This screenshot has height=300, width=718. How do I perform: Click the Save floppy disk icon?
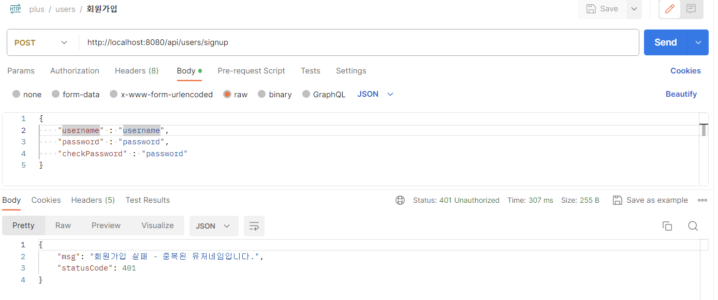coord(591,9)
